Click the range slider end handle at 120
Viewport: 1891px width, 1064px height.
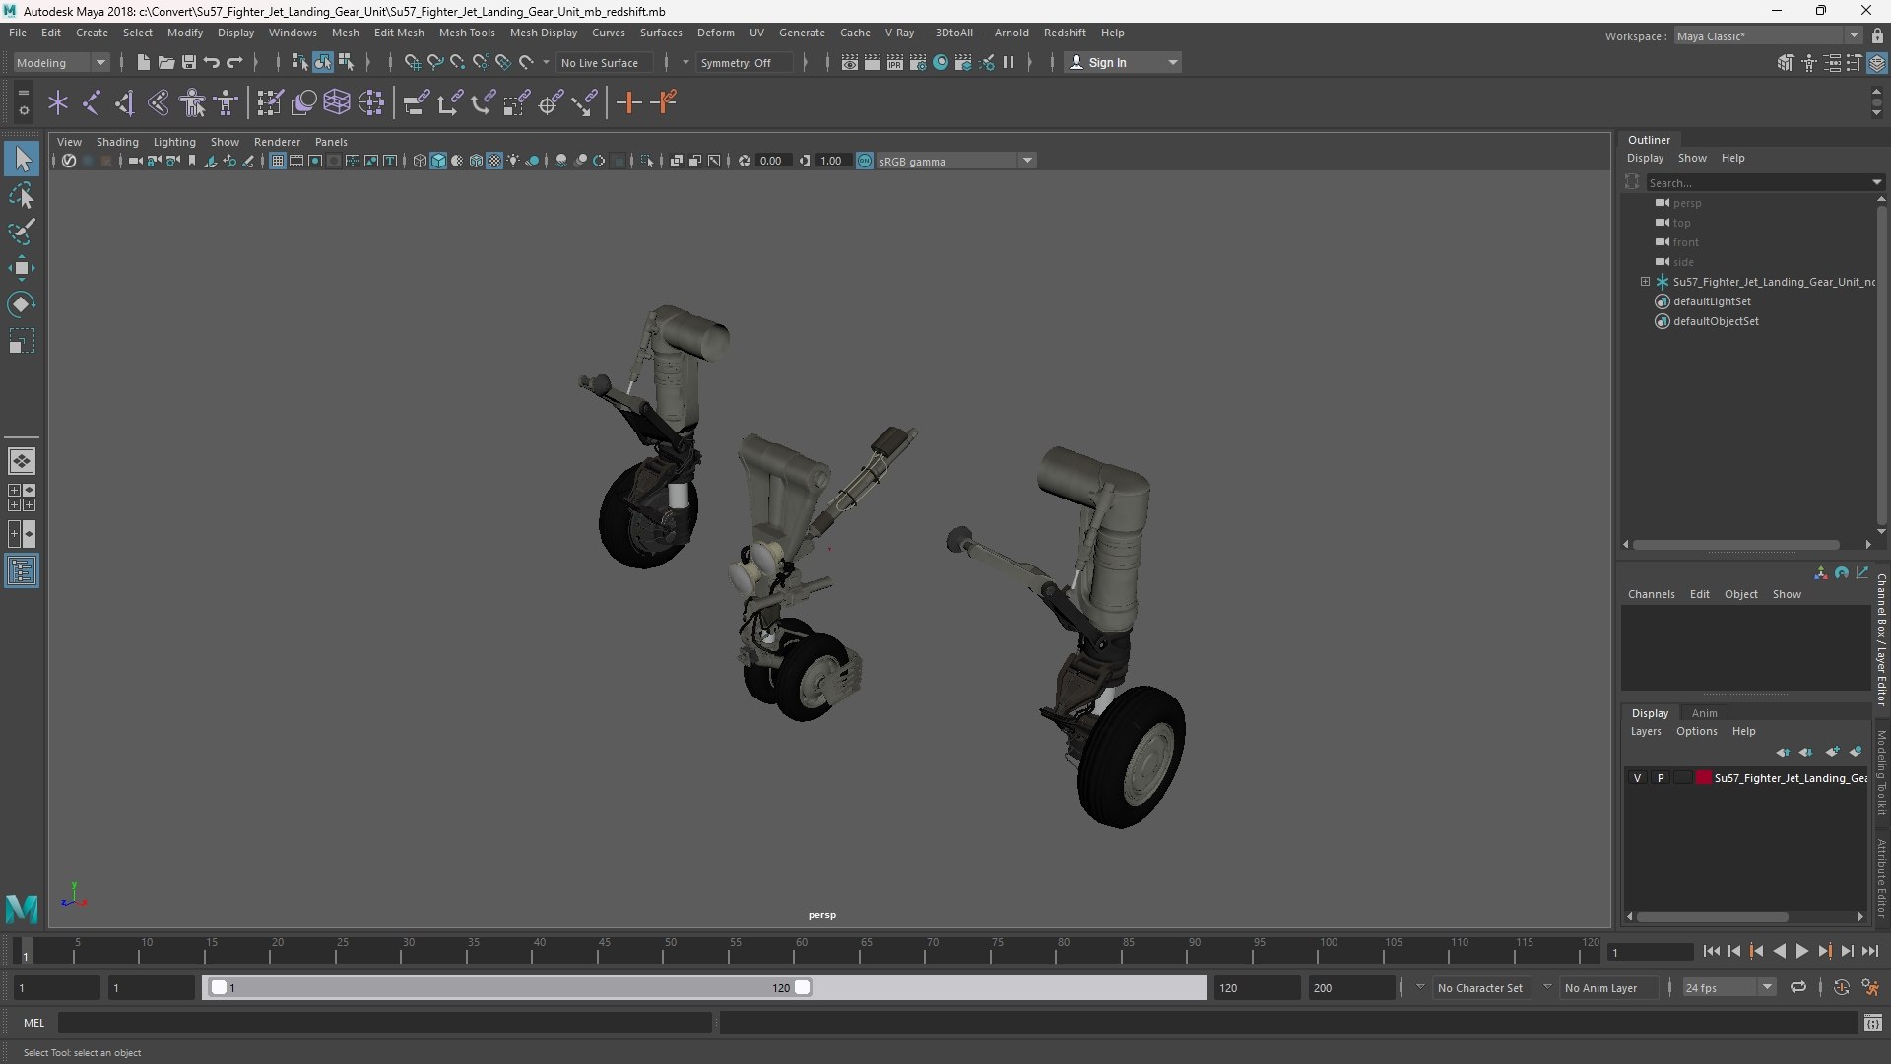click(x=803, y=987)
